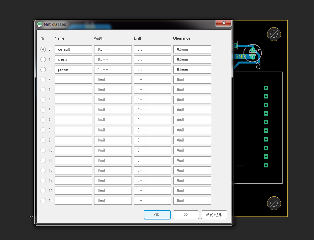The image size is (314, 240).
Task: Click the >> button to expand dialog
Action: coord(185,215)
